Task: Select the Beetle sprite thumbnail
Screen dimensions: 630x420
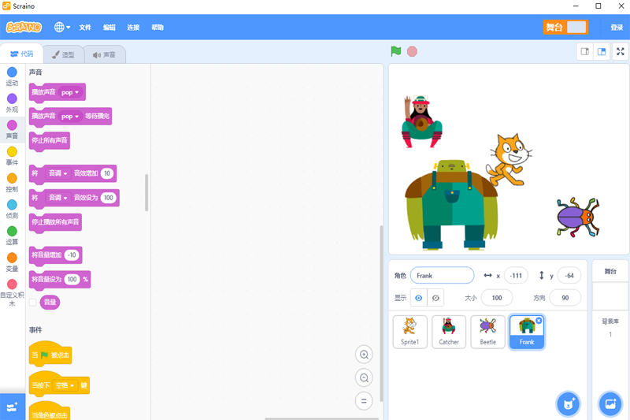Action: [x=487, y=332]
